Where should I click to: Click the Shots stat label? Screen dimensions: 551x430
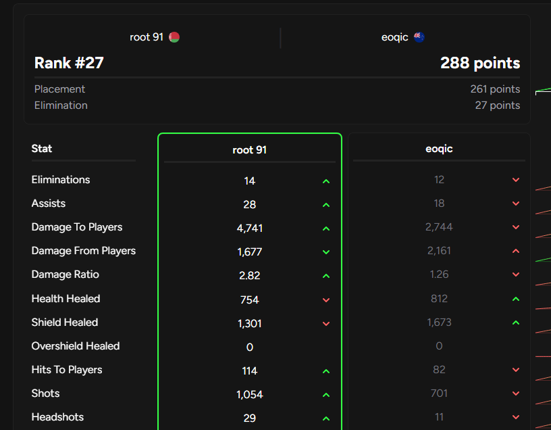click(x=46, y=393)
